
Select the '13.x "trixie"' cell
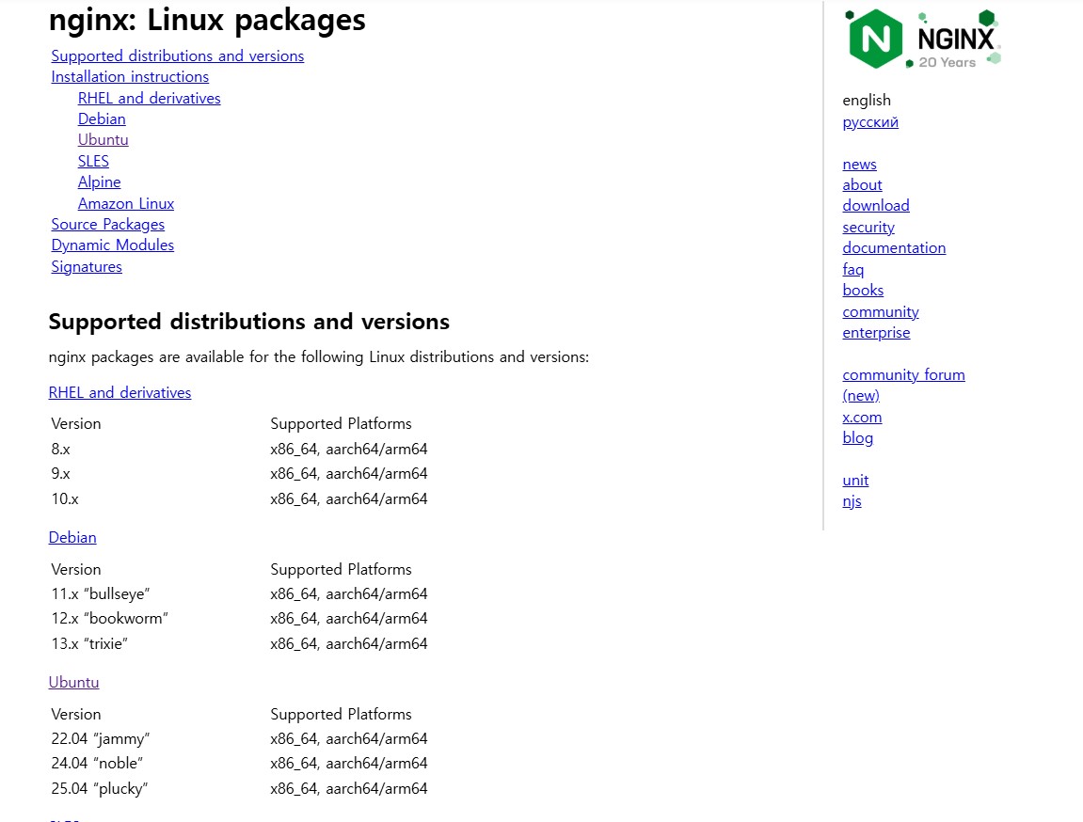pos(89,643)
